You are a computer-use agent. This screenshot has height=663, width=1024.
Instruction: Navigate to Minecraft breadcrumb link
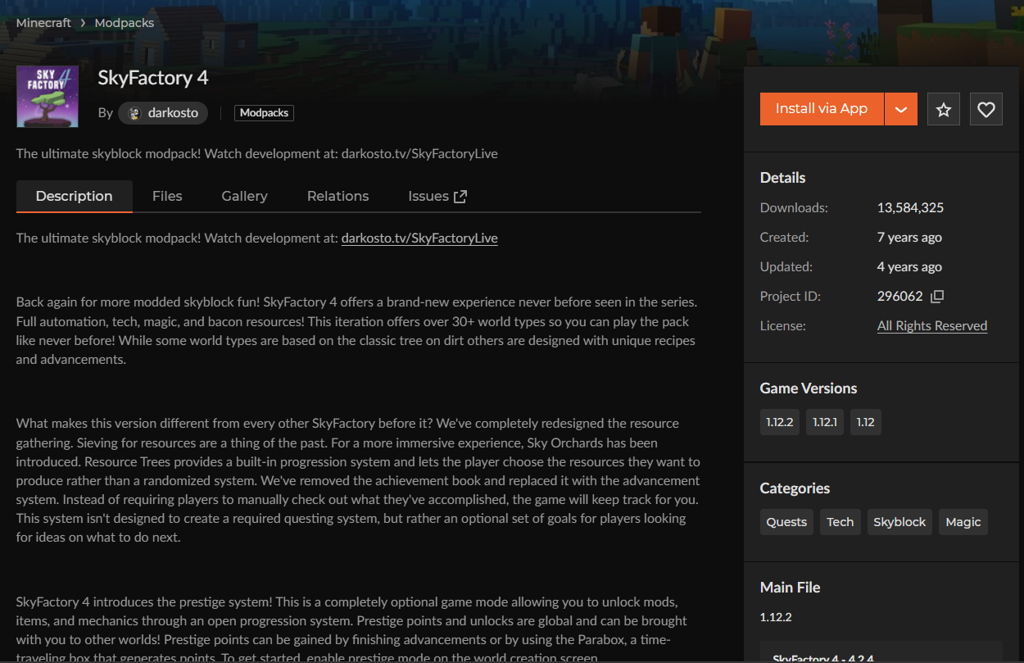point(43,23)
